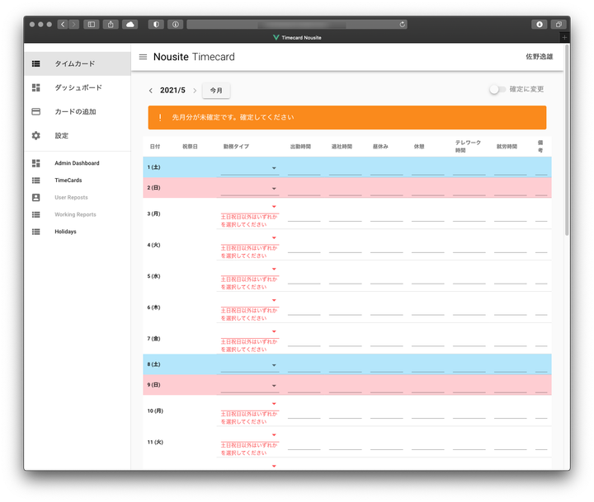This screenshot has height=502, width=594.
Task: Click 退社時間 field for 11 (火)
Action: [x=346, y=443]
